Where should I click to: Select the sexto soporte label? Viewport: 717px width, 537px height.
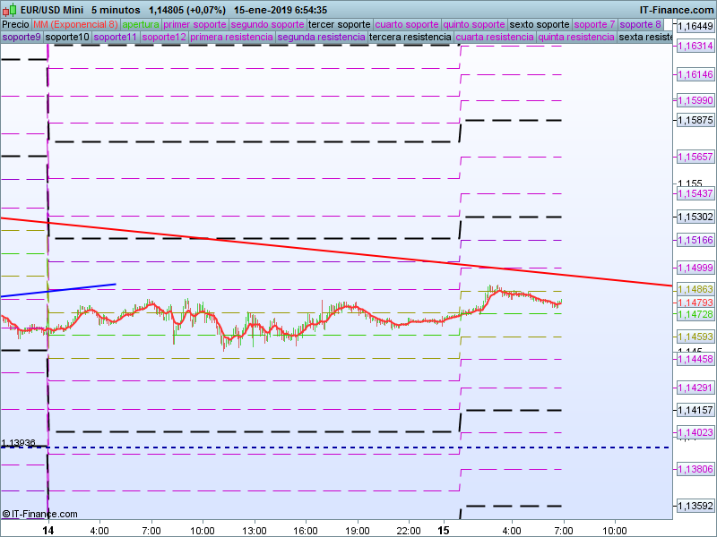coord(539,24)
